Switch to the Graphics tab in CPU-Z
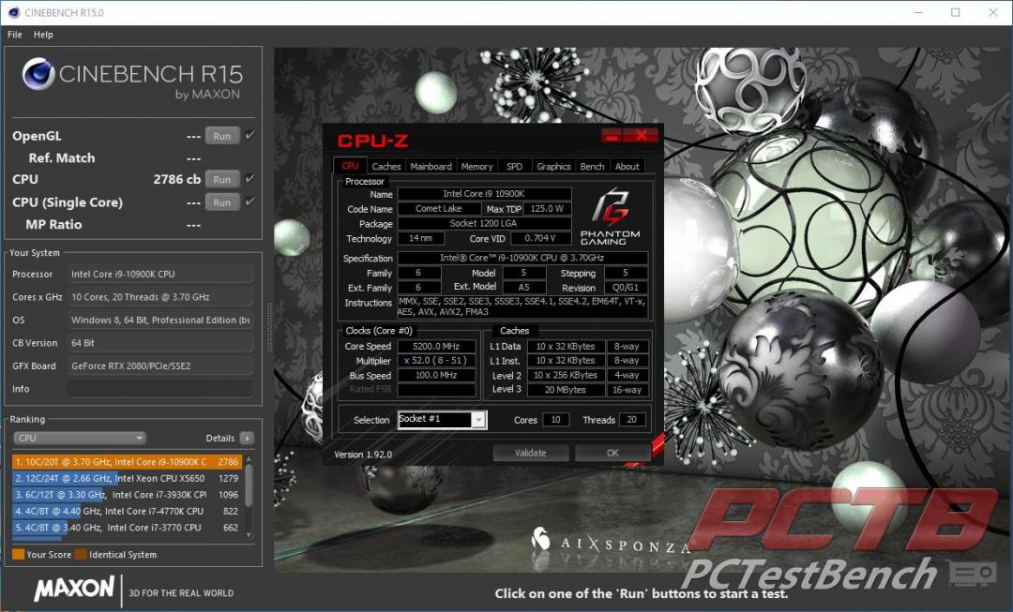1013x612 pixels. (x=553, y=166)
